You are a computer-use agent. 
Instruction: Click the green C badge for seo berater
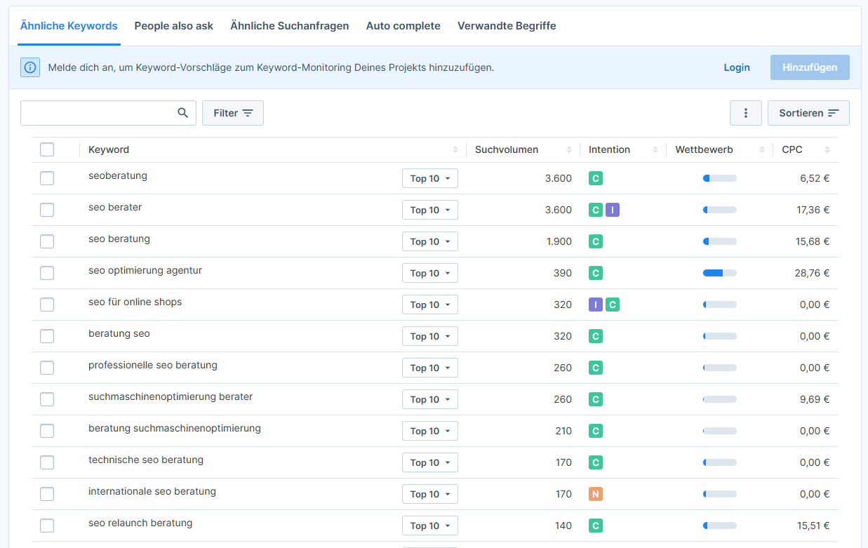[x=596, y=210]
